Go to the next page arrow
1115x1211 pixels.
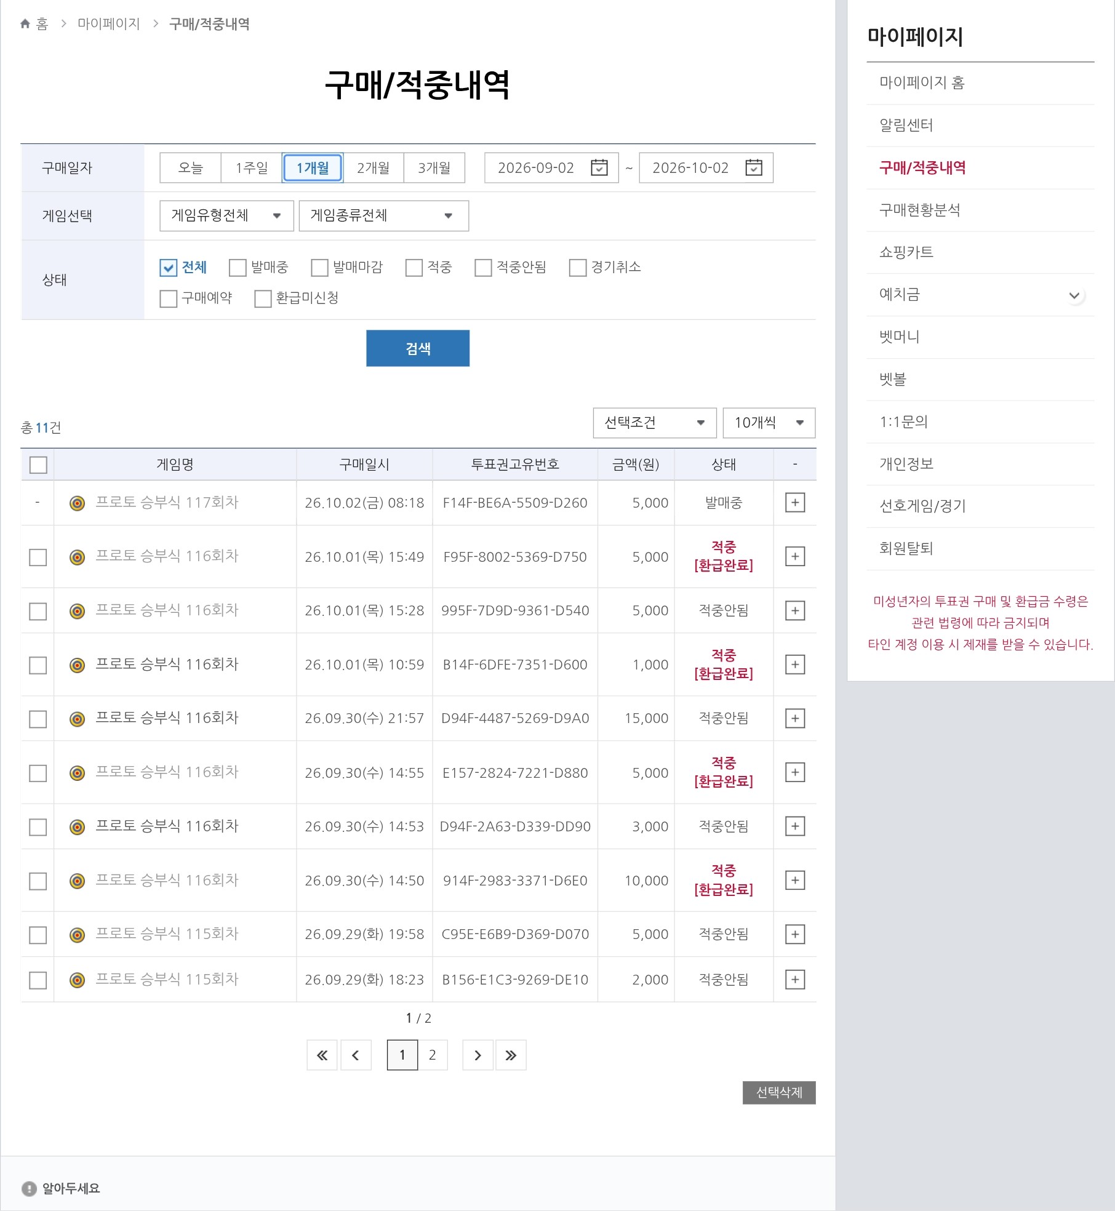pos(478,1055)
